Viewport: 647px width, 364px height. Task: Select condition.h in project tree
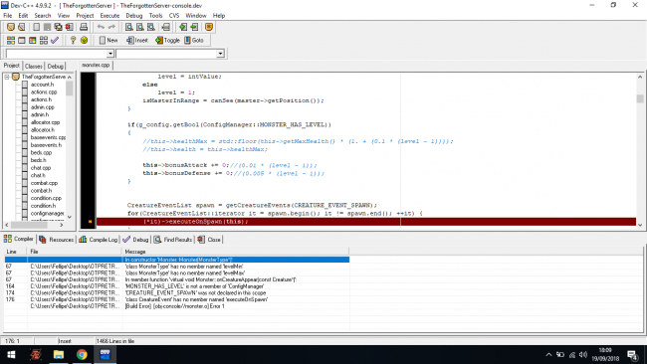(43, 206)
